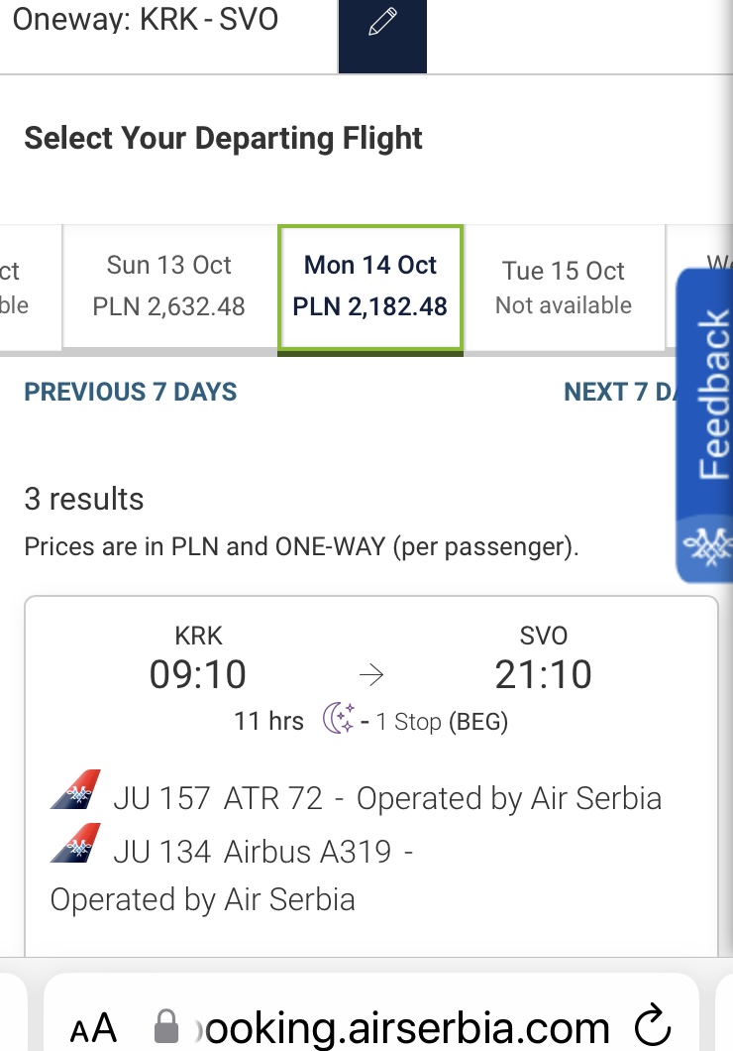Tap the arrow between KRK and SVO
The image size is (733, 1051).
371,674
